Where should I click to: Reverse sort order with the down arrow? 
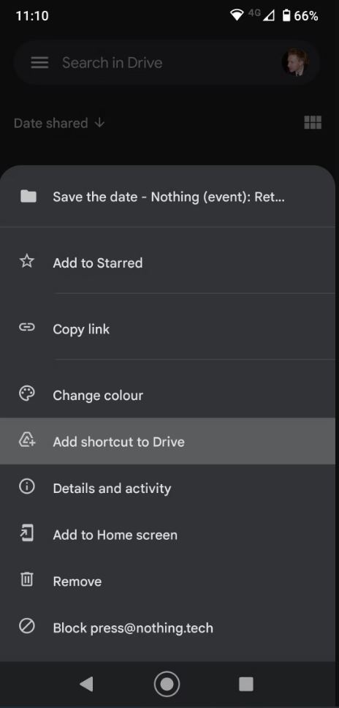[99, 123]
